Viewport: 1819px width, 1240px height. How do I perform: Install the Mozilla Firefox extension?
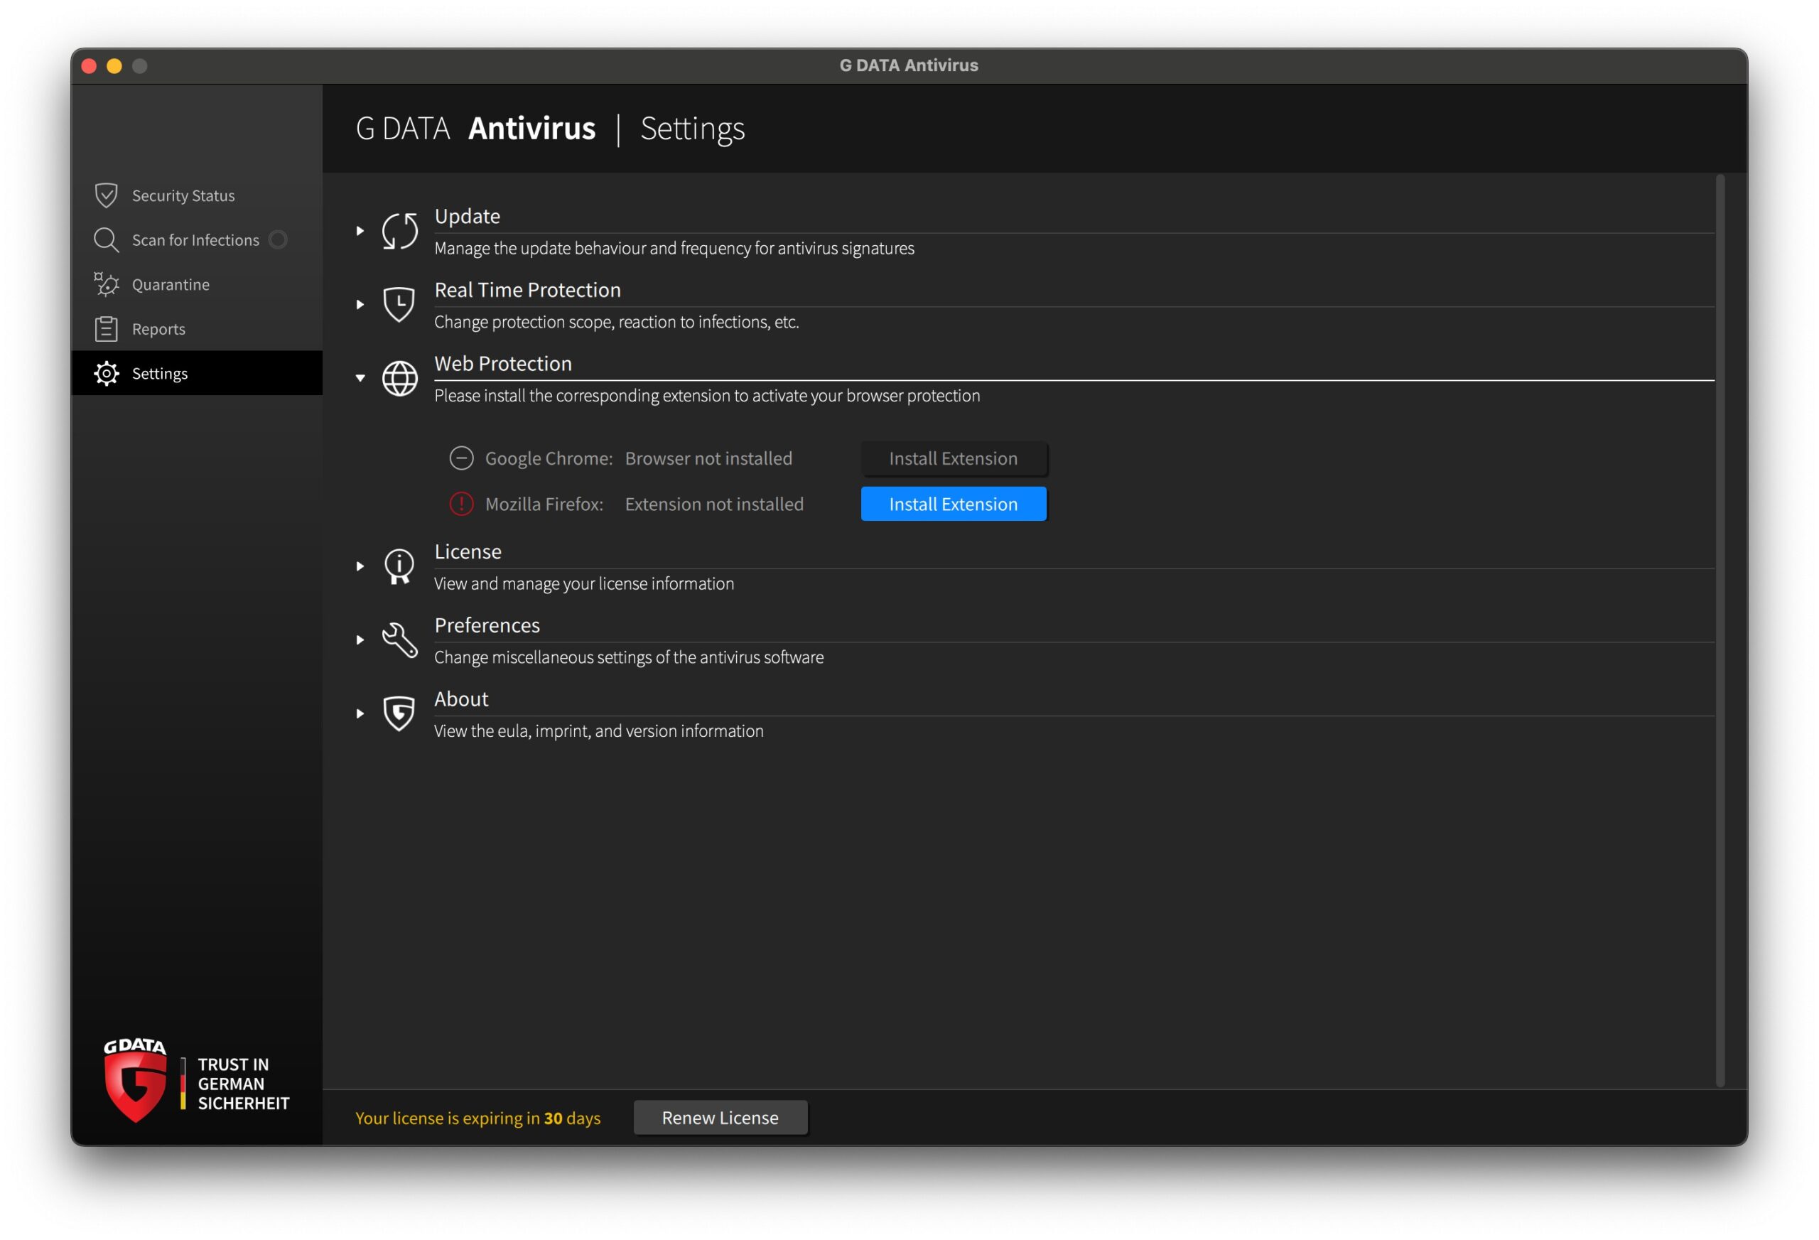pyautogui.click(x=954, y=503)
